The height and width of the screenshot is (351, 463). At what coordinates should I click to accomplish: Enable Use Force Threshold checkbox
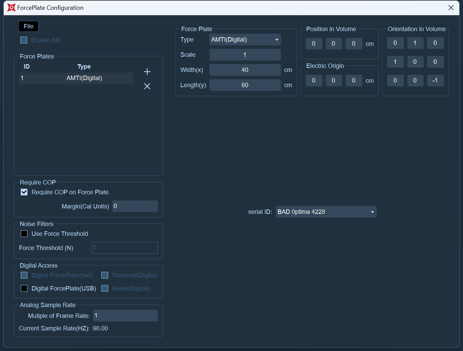coord(24,234)
